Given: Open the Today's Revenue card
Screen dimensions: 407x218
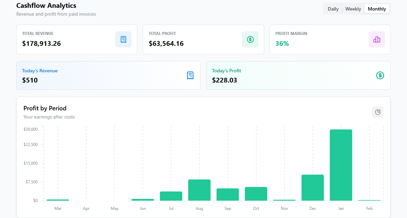Looking at the screenshot, I should tap(108, 75).
